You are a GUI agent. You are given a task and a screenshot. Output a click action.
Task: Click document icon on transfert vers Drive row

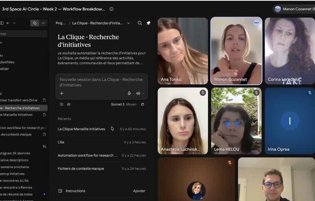44,100
